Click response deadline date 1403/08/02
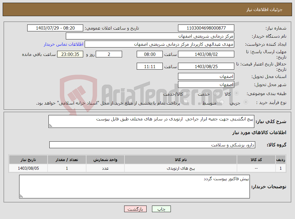Screen dimensions: 295x219 206,54
